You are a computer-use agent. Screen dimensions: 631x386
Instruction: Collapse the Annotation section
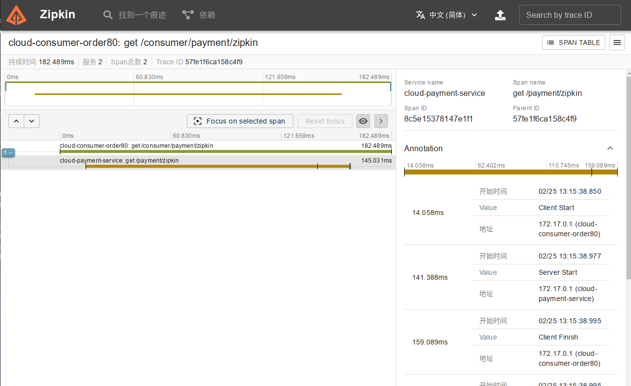tap(610, 148)
